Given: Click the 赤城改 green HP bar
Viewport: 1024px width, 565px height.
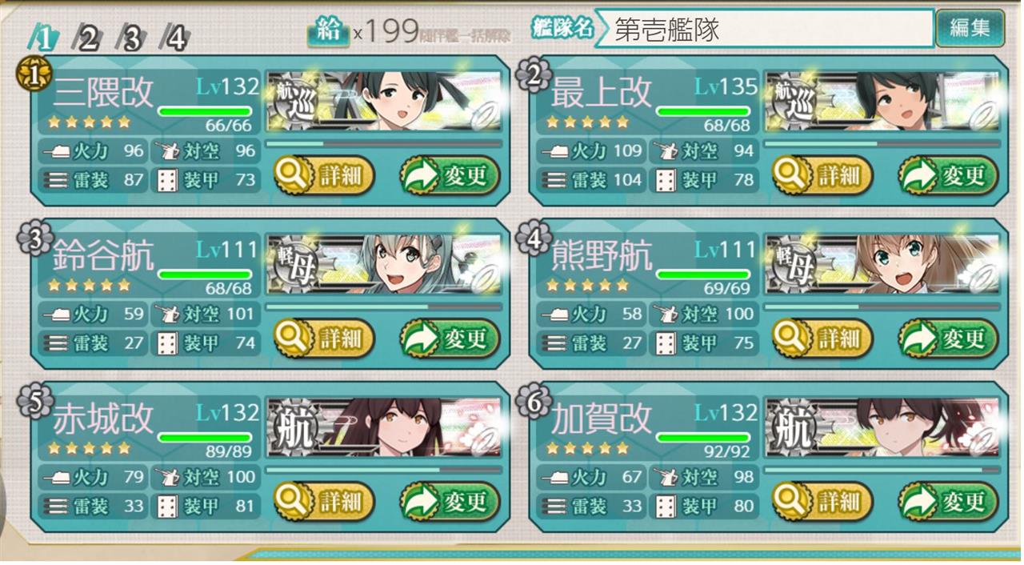Looking at the screenshot, I should [205, 438].
